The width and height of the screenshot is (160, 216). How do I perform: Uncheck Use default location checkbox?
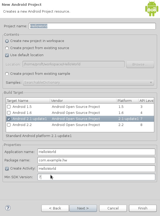[x=7, y=55]
